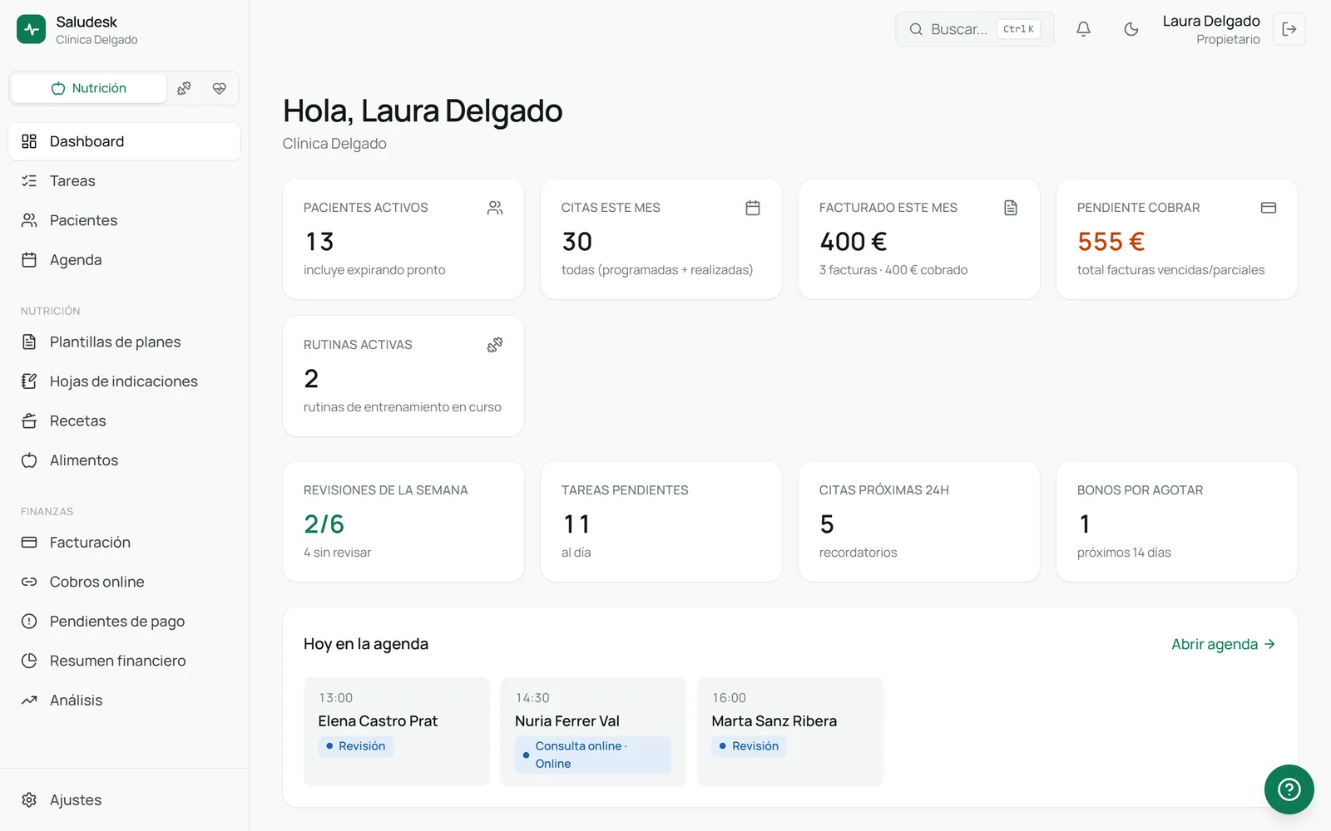Click the Laura Delgado profile name

1211,22
